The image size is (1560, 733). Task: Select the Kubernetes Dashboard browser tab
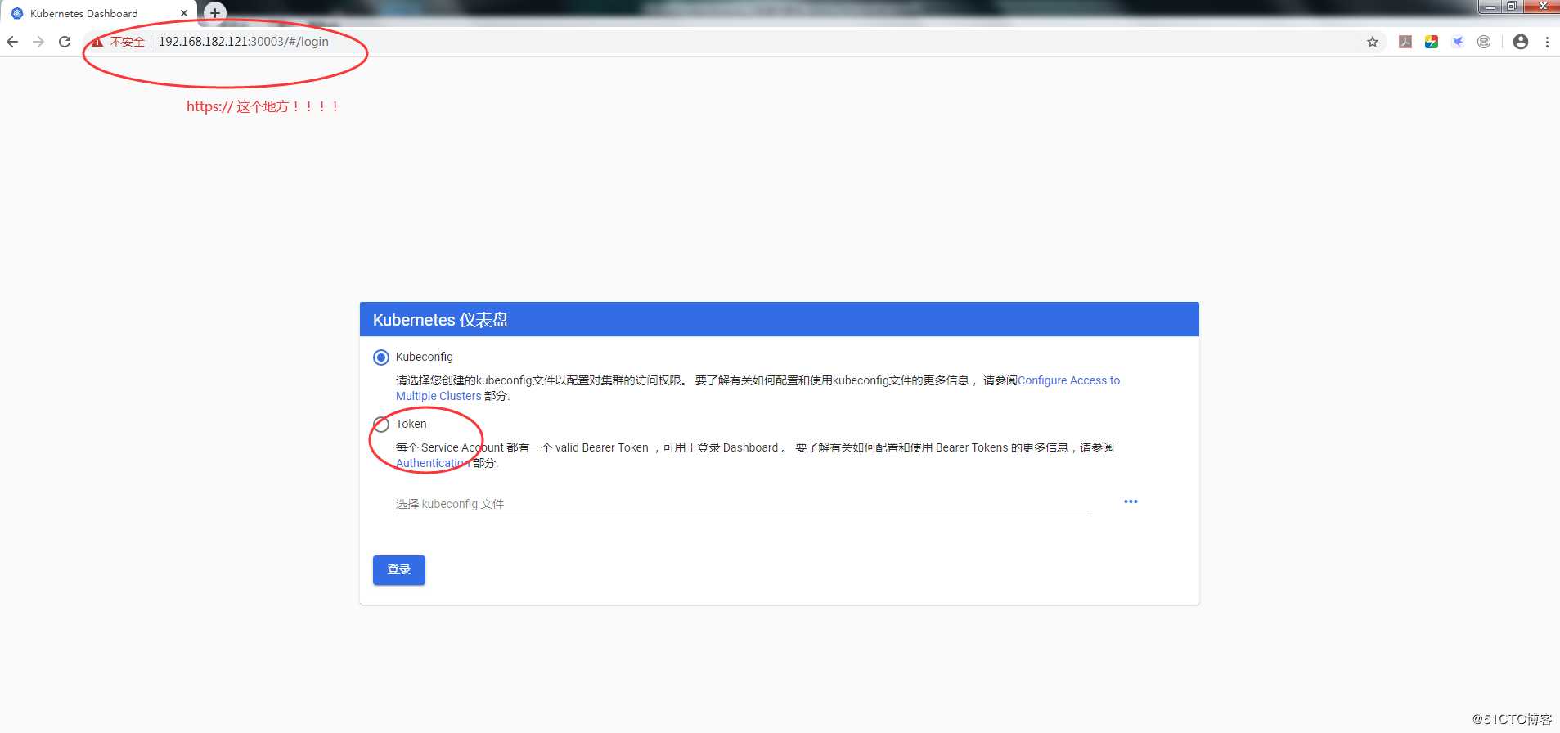coord(98,13)
